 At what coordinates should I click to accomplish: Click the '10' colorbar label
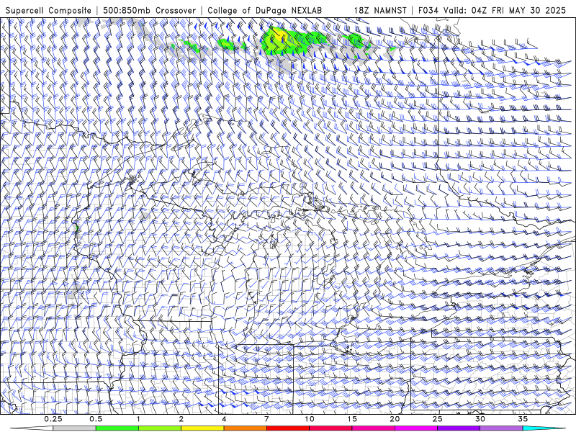pyautogui.click(x=310, y=419)
